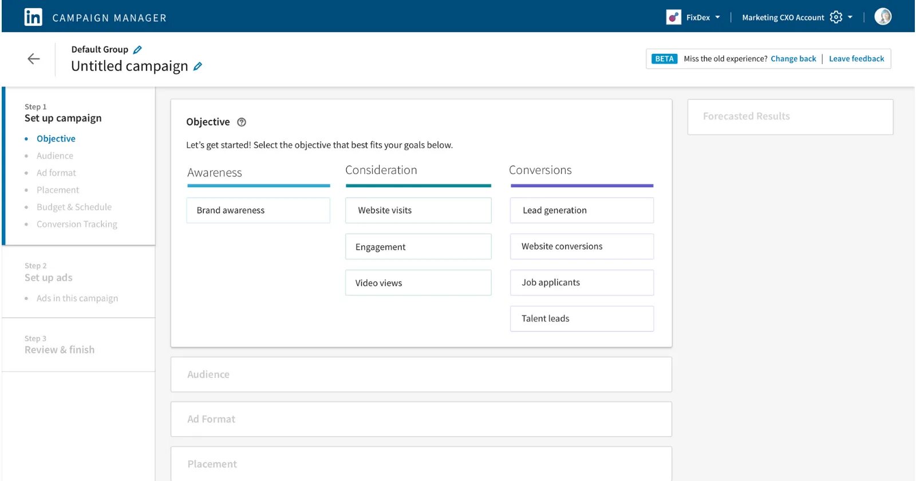Click the back arrow icon
Screen dimensions: 916x481
[x=34, y=59]
